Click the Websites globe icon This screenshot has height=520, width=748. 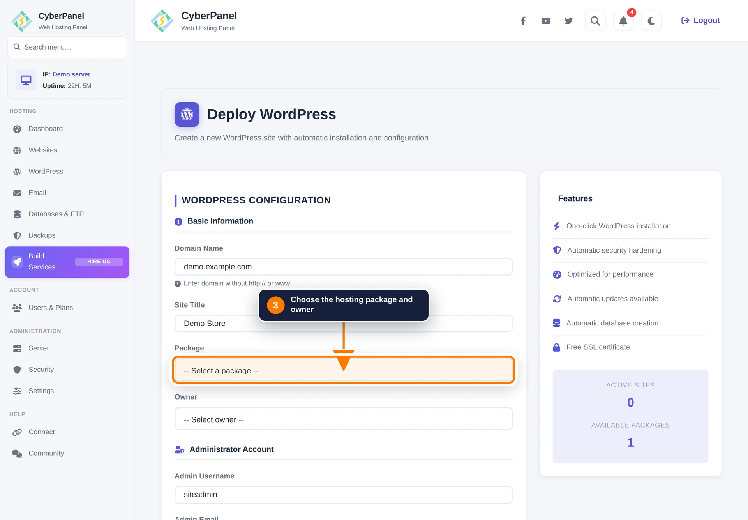tap(17, 150)
